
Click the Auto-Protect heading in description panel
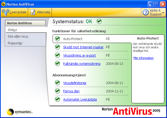pyautogui.click(x=148, y=38)
